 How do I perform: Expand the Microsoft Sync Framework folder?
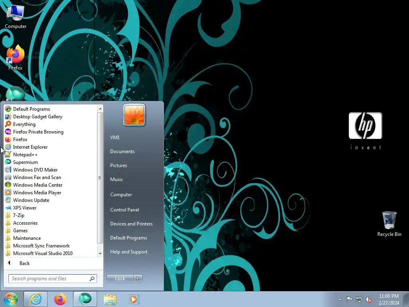[51, 245]
